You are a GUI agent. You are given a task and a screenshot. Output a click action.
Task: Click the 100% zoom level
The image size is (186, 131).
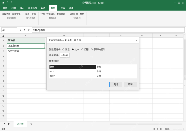click(x=167, y=129)
